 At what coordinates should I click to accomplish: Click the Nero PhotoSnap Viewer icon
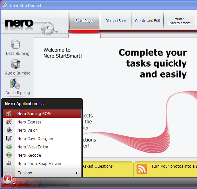click(x=9, y=163)
